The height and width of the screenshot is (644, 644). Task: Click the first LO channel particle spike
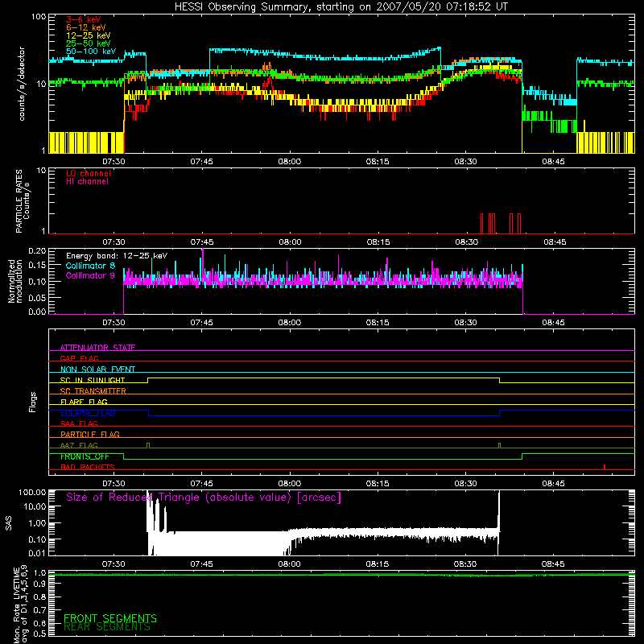pyautogui.click(x=482, y=224)
